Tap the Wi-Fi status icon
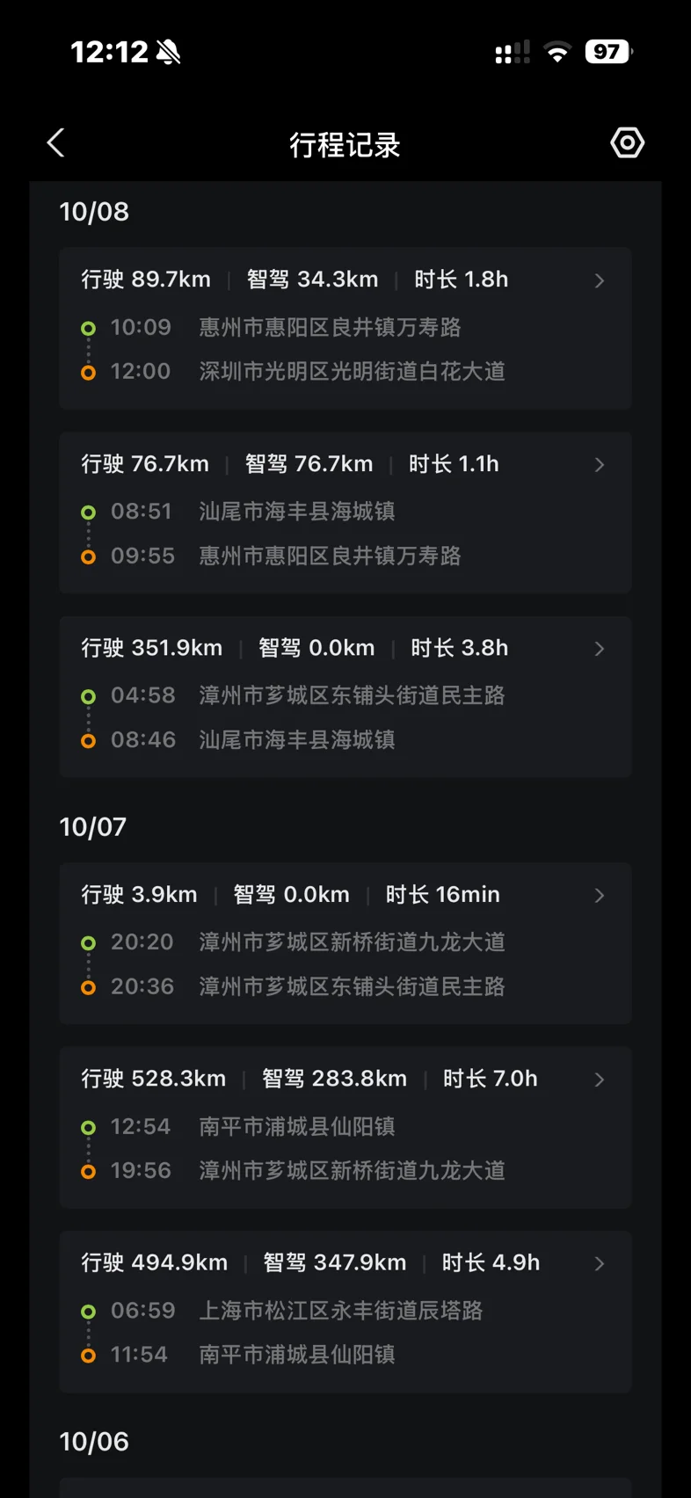Screen dimensions: 691x1498 [556, 52]
